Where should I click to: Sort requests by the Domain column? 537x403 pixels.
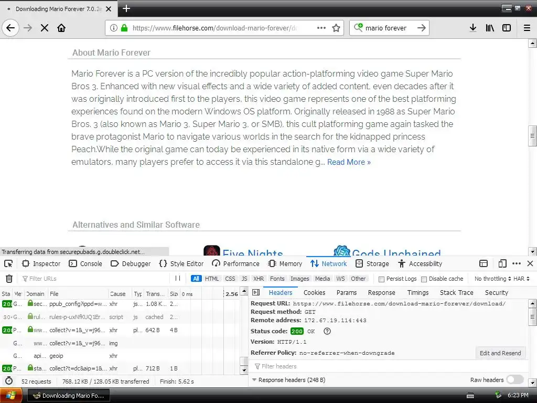pyautogui.click(x=35, y=294)
